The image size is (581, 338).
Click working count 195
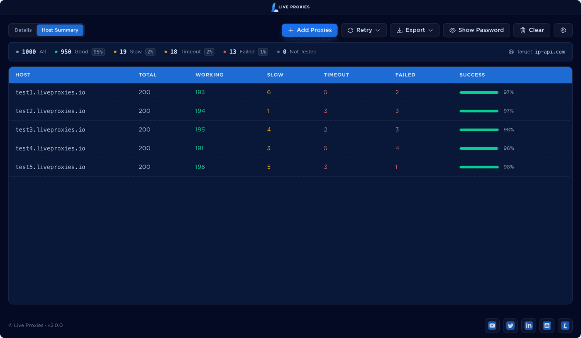pyautogui.click(x=200, y=130)
